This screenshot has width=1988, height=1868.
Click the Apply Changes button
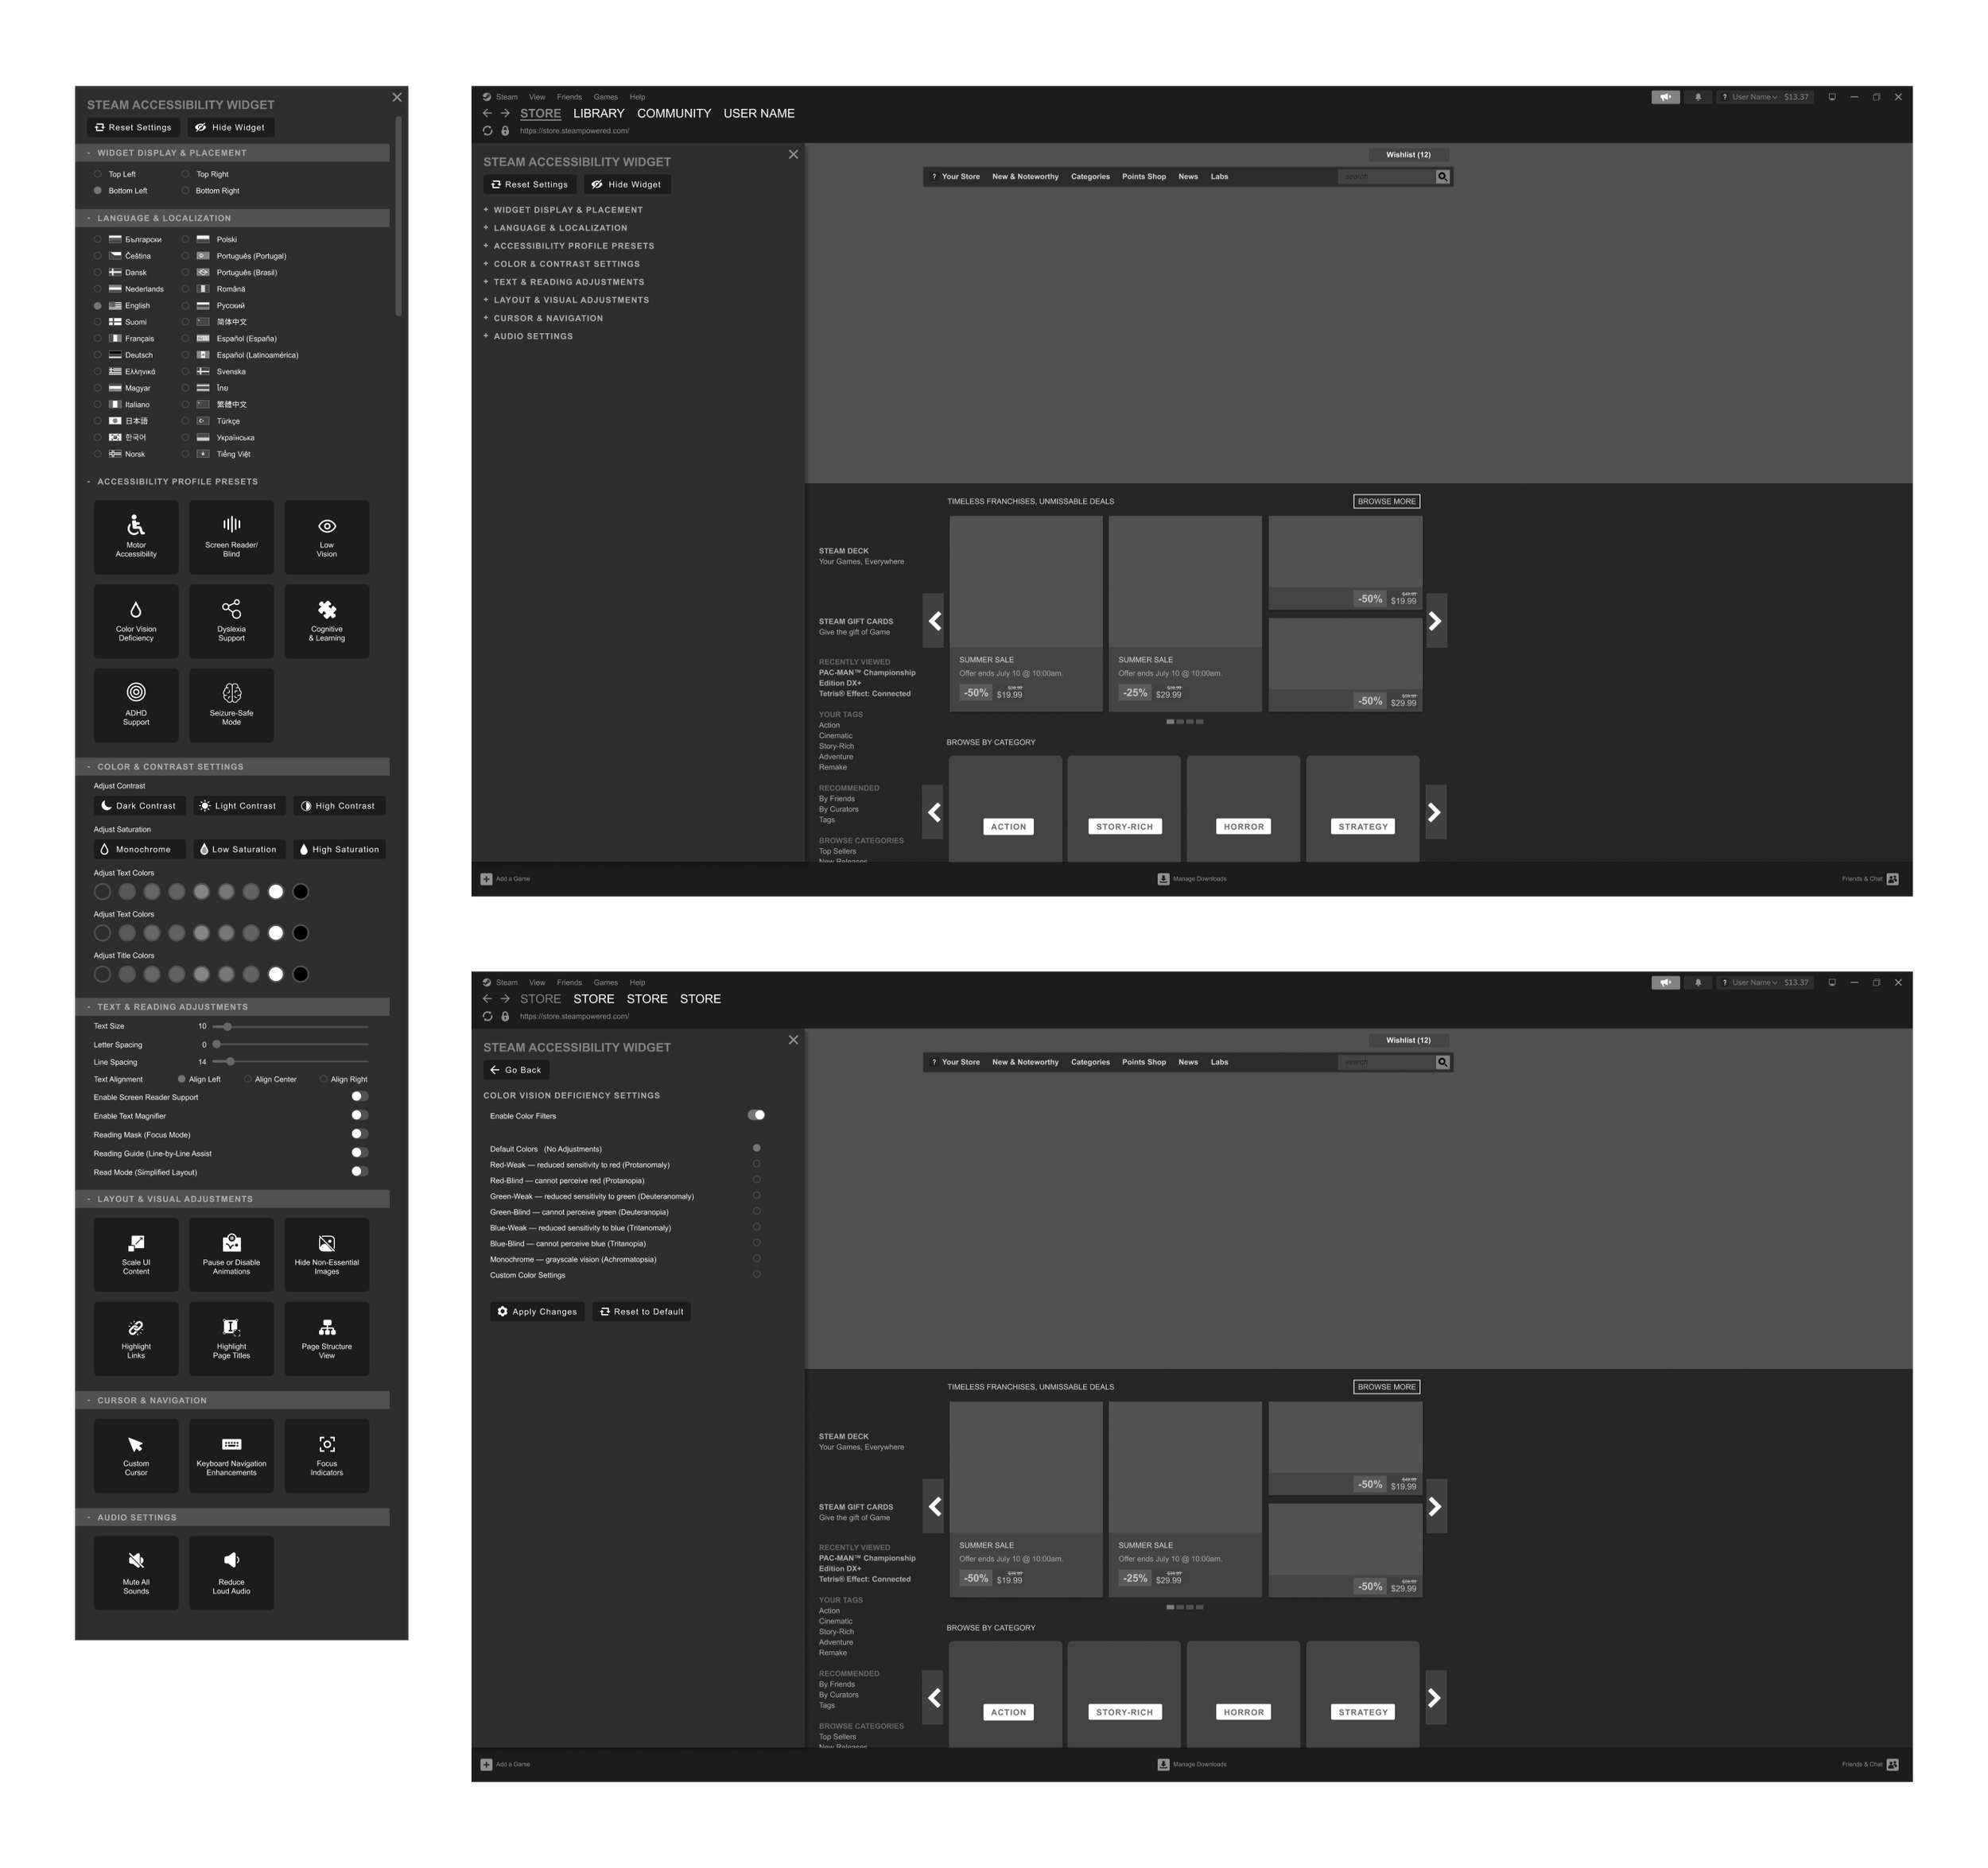[537, 1312]
